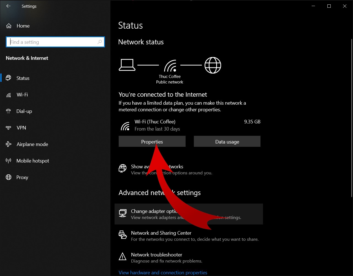This screenshot has height=276, width=353.
Task: Click the internet globe in network diagram
Action: (213, 65)
